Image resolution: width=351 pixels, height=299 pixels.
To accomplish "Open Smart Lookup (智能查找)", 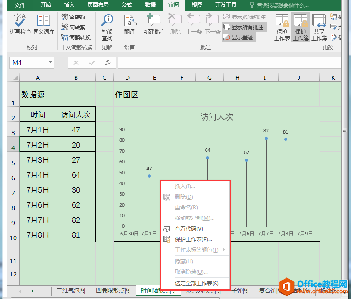I will point(107,26).
